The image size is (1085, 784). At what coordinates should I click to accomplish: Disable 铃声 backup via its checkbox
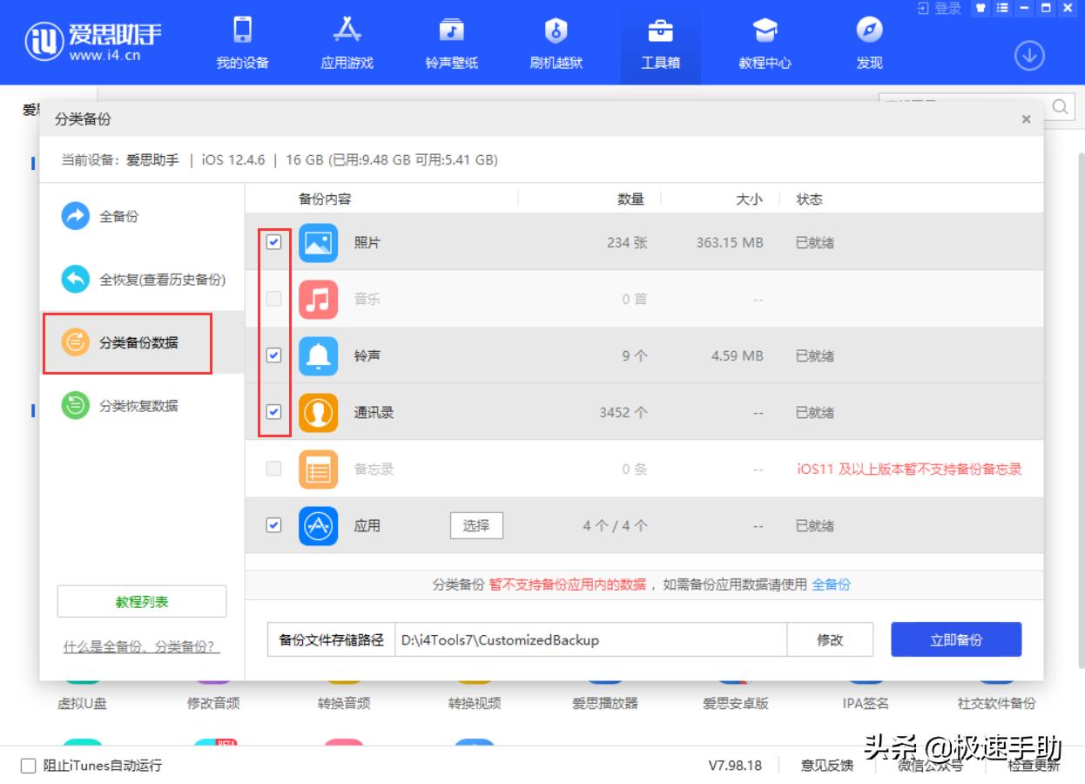tap(273, 355)
